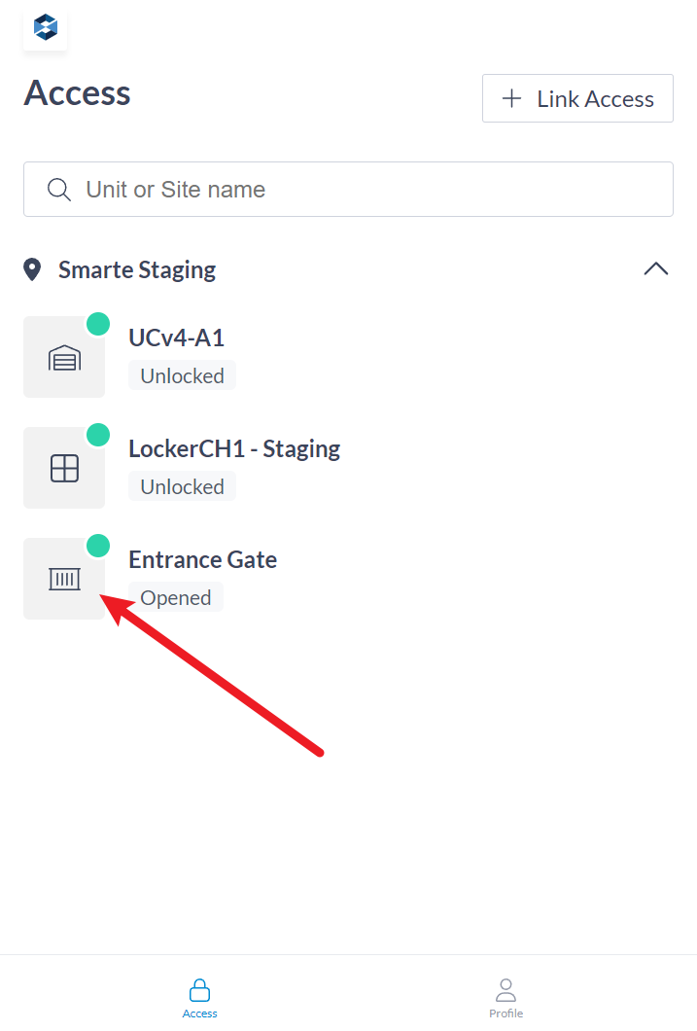
Task: Click the green status dot on LockerCH1
Action: click(98, 435)
